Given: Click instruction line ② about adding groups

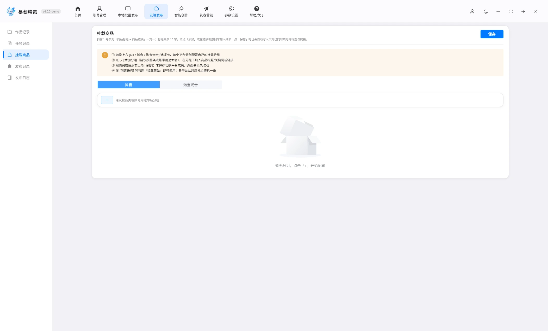Looking at the screenshot, I should point(172,60).
